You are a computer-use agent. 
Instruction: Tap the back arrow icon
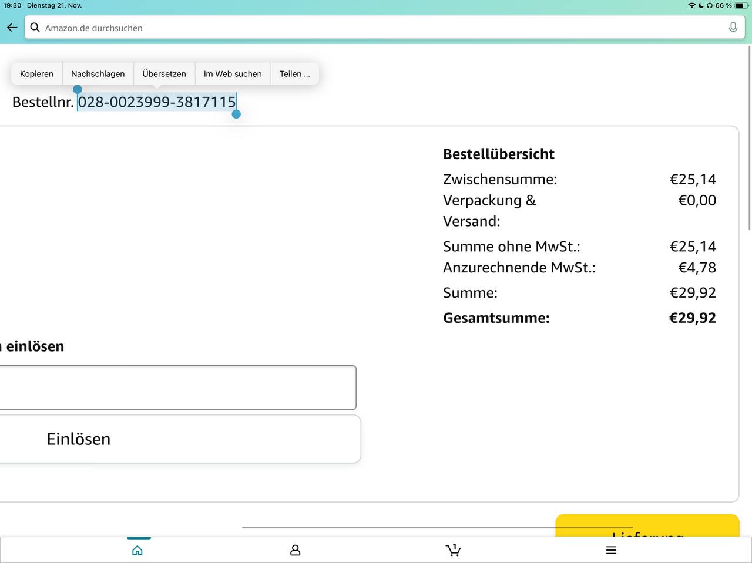pyautogui.click(x=12, y=28)
